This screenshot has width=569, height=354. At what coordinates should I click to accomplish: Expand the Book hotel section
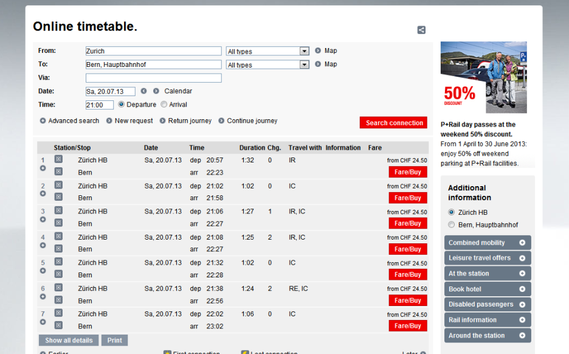(488, 289)
